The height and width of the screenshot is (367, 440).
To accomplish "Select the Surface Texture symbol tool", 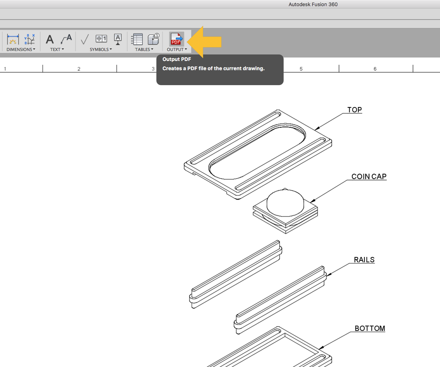I will pos(84,39).
